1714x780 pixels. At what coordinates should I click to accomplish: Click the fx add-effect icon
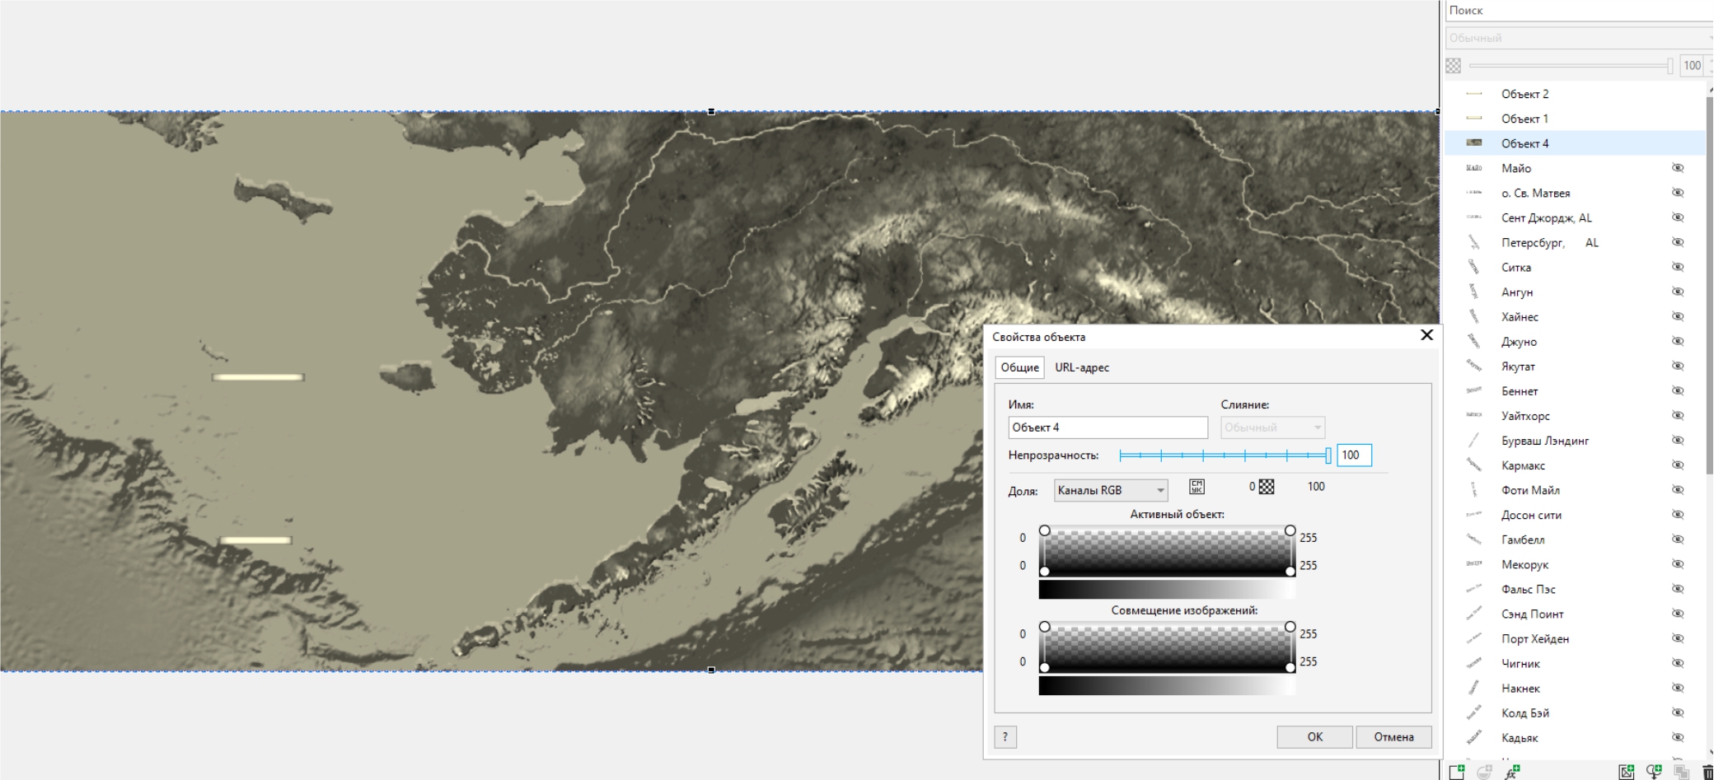pyautogui.click(x=1512, y=772)
